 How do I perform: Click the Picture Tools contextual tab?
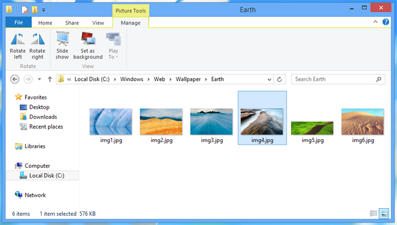tap(131, 11)
